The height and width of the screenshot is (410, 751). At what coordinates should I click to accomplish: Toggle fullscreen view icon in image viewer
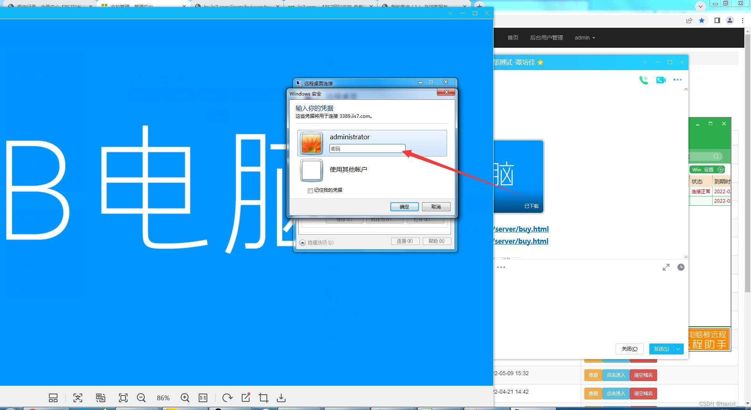tap(123, 398)
